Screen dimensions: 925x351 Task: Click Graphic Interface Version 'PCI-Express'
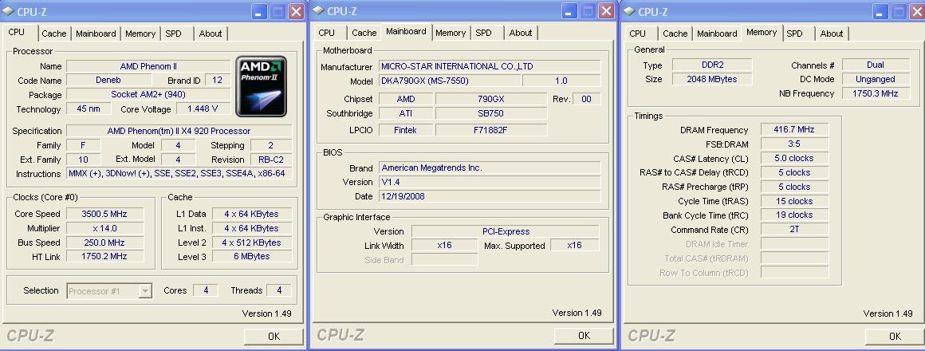click(x=505, y=231)
